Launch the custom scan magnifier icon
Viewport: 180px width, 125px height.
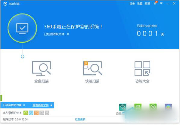pyautogui.click(x=123, y=107)
